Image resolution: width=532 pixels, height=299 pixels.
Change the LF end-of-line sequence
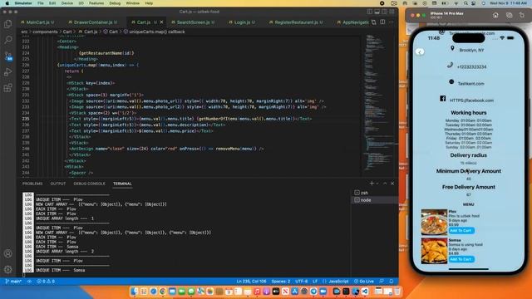315,282
